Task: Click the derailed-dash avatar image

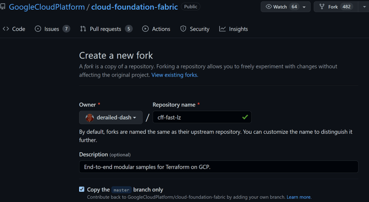Action: (90, 118)
